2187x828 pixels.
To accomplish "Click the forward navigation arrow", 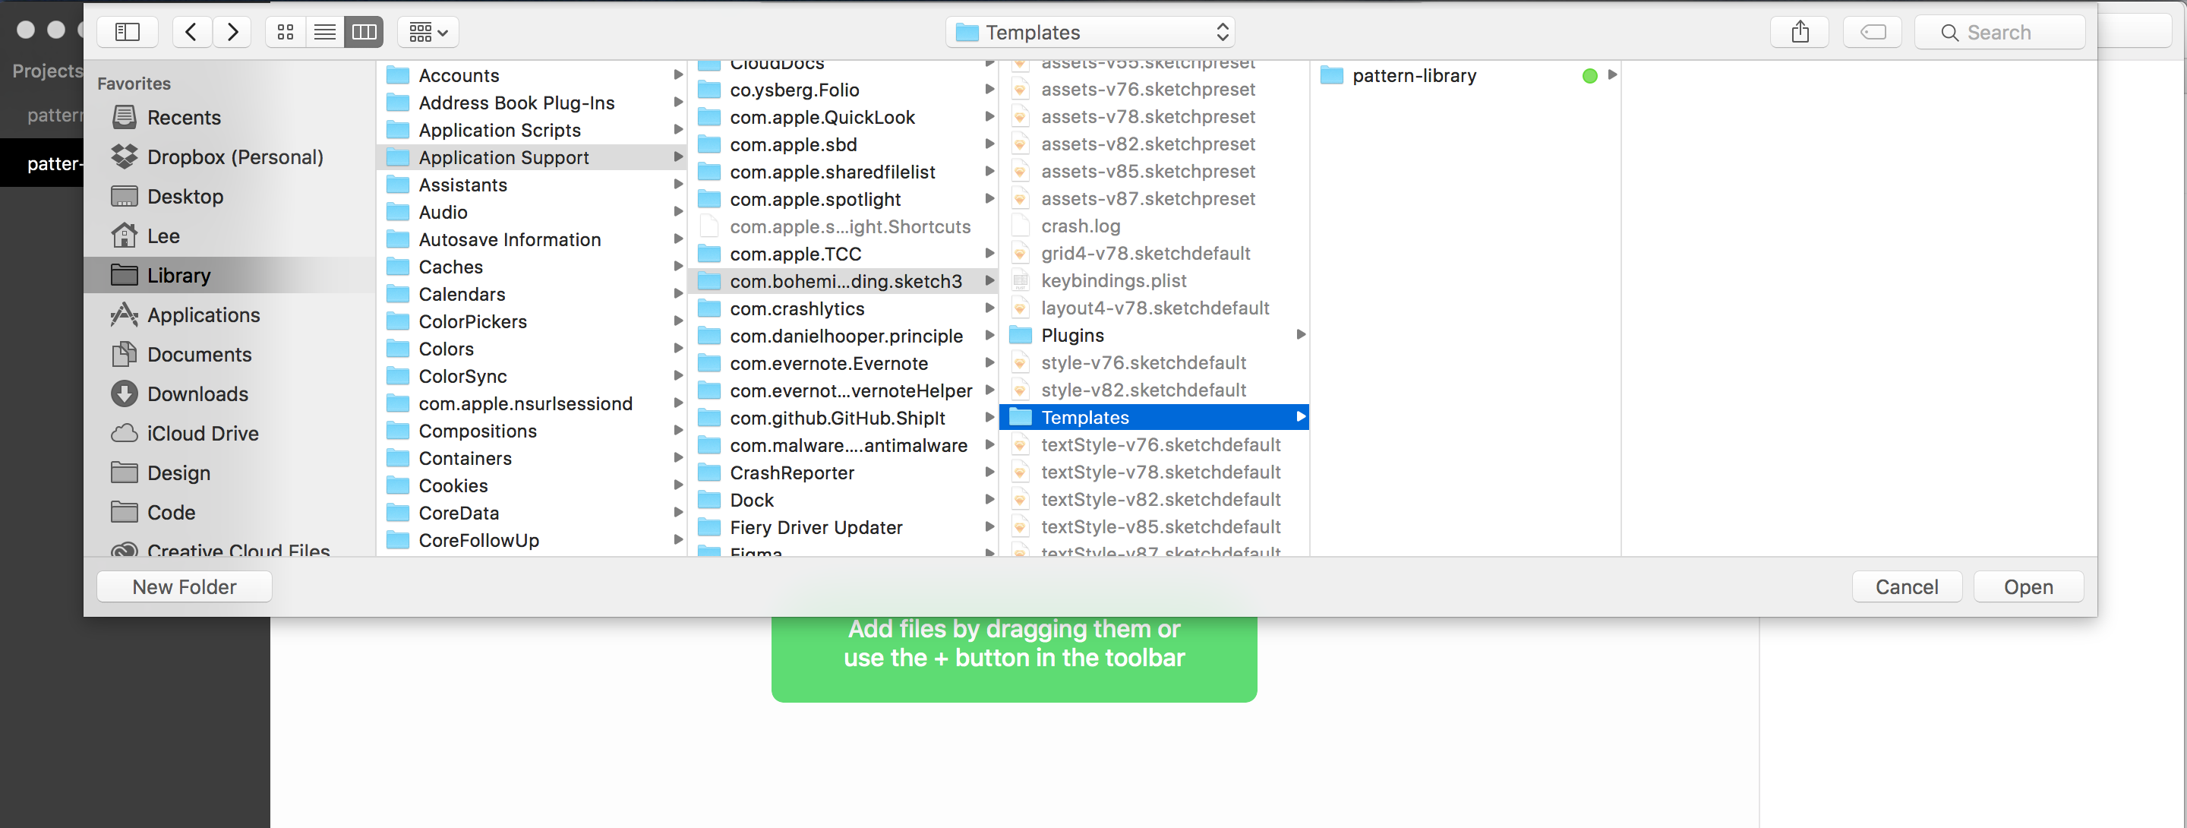I will tap(232, 31).
